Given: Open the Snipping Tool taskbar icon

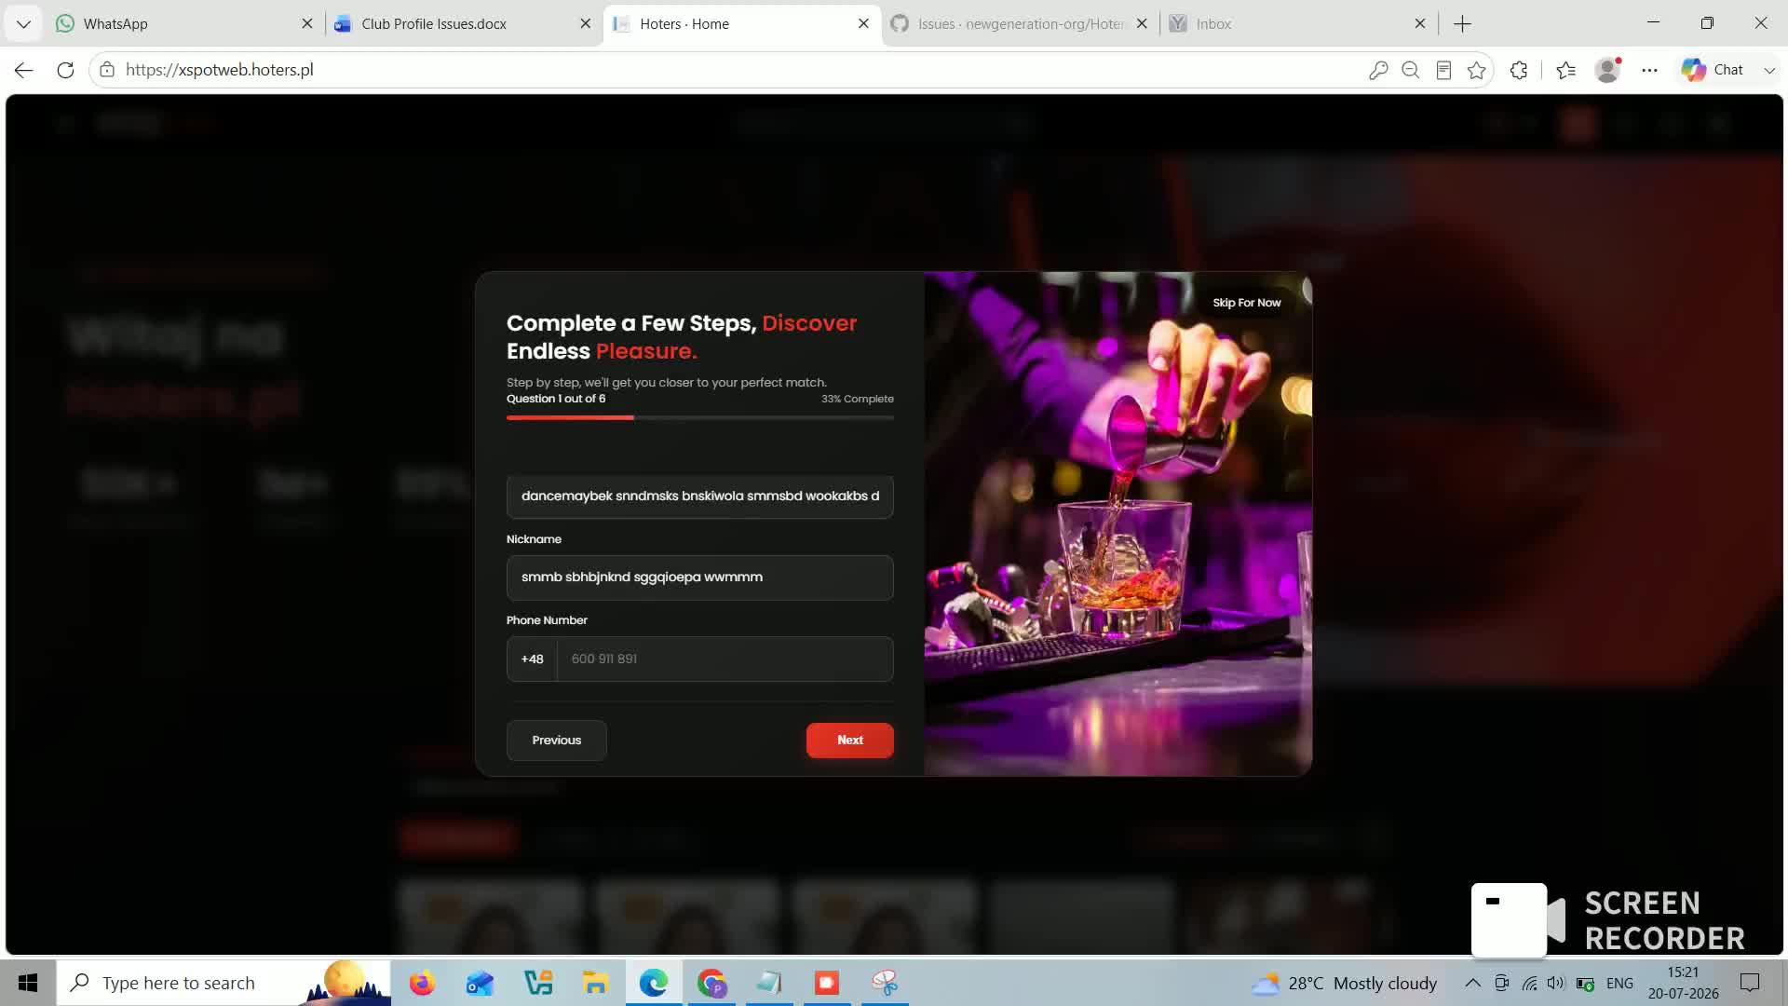Looking at the screenshot, I should (x=885, y=983).
